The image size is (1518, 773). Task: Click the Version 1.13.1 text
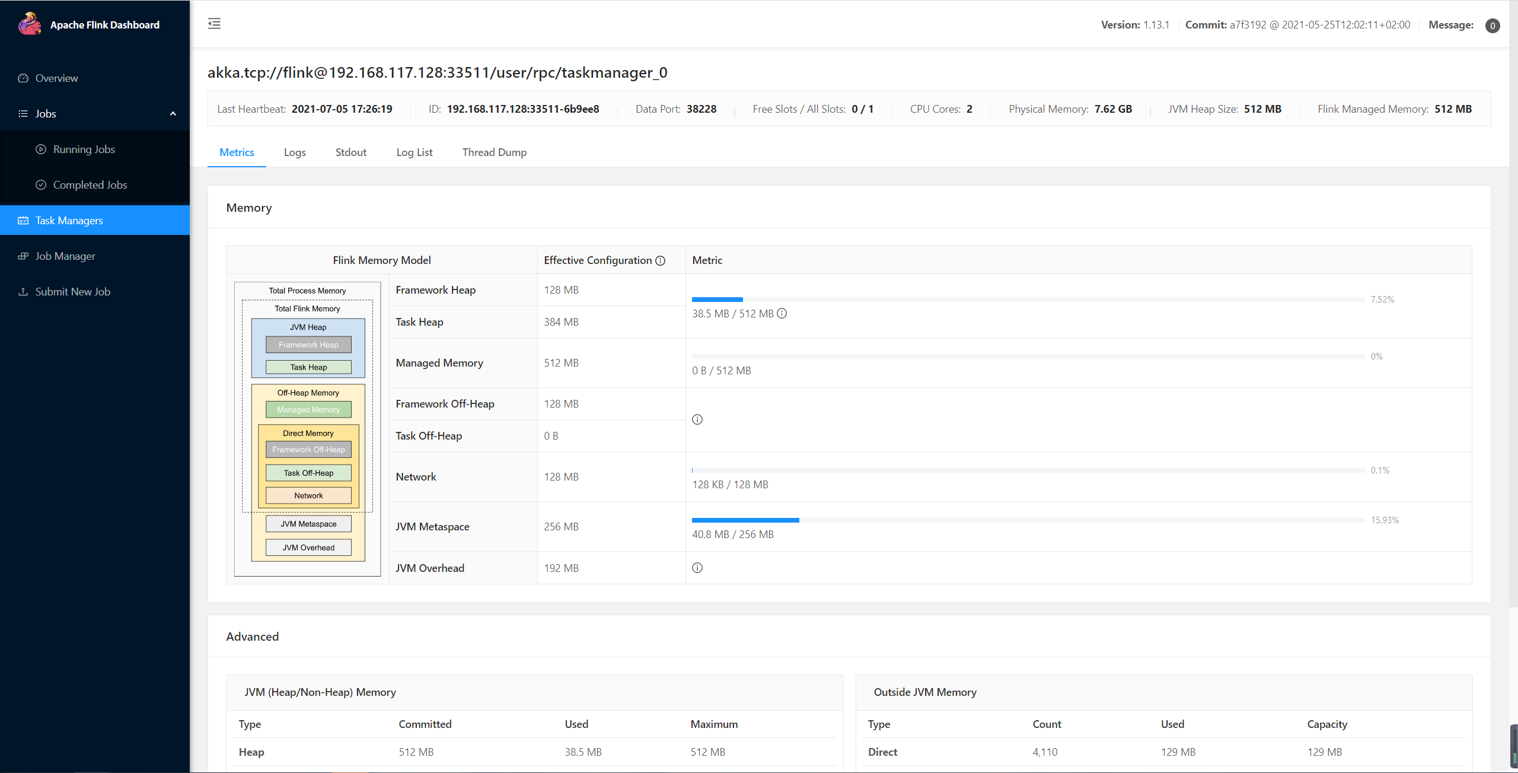1135,25
